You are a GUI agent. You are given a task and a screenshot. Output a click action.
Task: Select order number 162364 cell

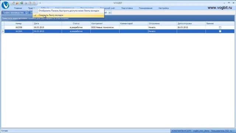(x=19, y=31)
